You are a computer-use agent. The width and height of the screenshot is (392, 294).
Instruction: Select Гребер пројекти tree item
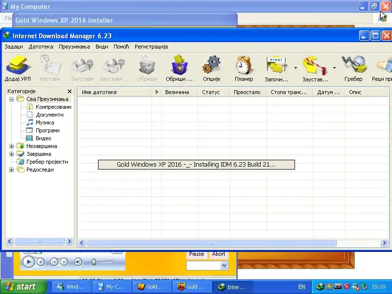tap(47, 162)
